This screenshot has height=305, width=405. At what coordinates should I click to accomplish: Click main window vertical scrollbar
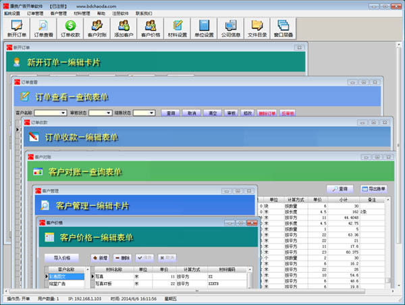click(398, 165)
